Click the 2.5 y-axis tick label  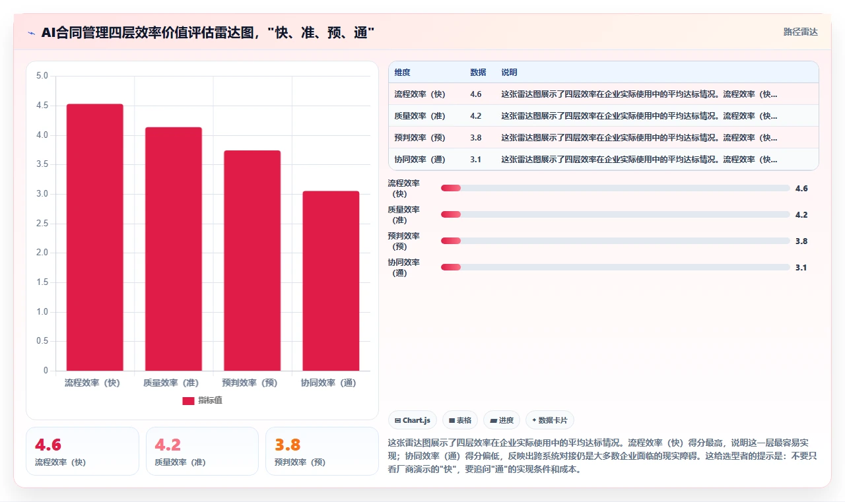point(42,224)
